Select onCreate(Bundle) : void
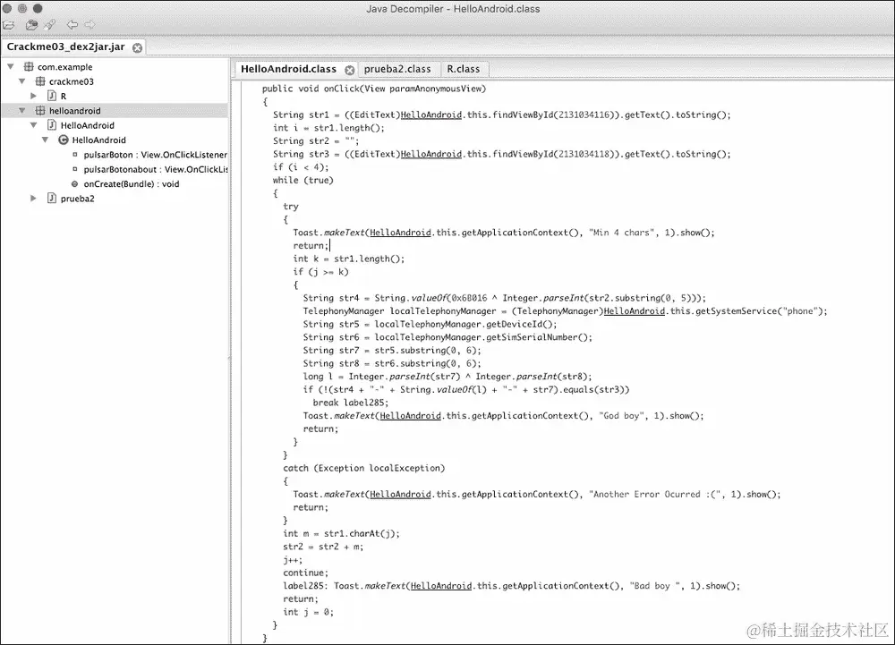Viewport: 895px width, 645px height. tap(132, 184)
